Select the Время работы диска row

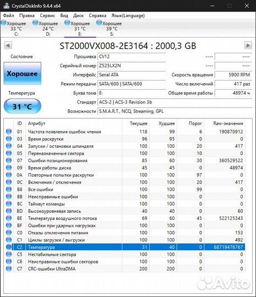point(125,168)
